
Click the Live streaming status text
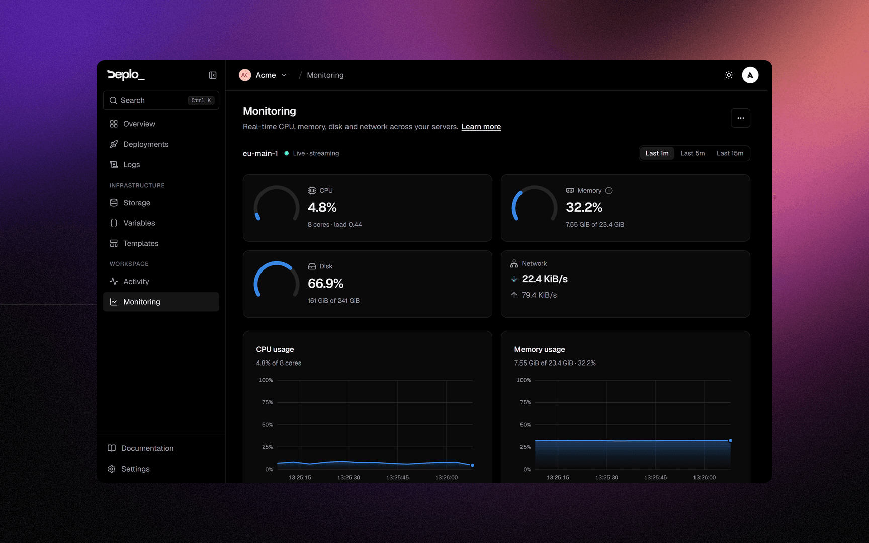pyautogui.click(x=316, y=153)
